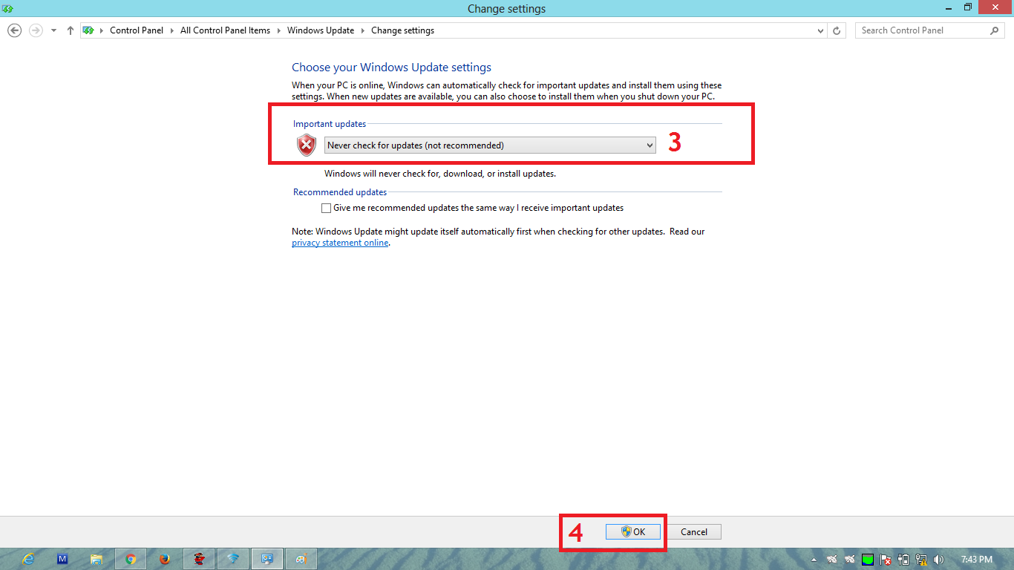
Task: Open Action Center flag tray icon
Action: pos(886,560)
